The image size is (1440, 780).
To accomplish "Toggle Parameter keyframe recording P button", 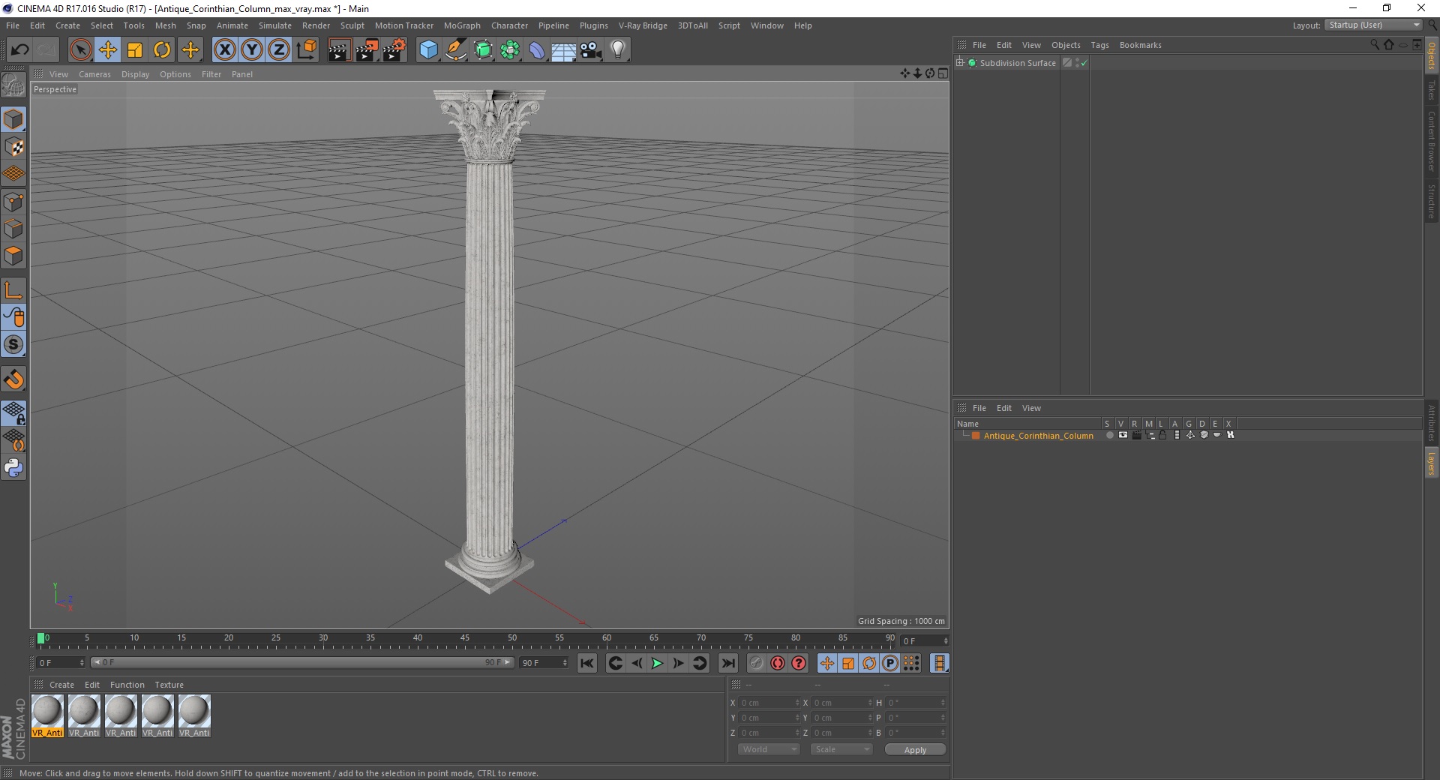I will [x=890, y=663].
